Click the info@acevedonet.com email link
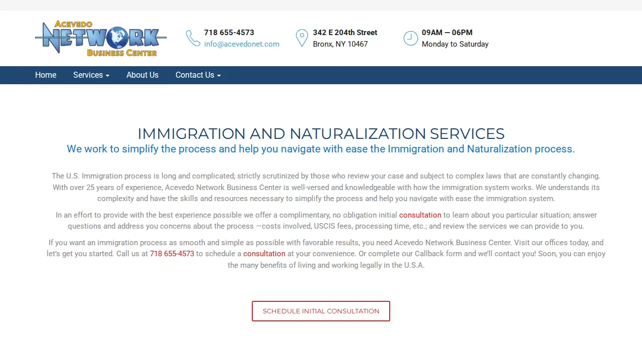642x361 pixels. [x=242, y=44]
